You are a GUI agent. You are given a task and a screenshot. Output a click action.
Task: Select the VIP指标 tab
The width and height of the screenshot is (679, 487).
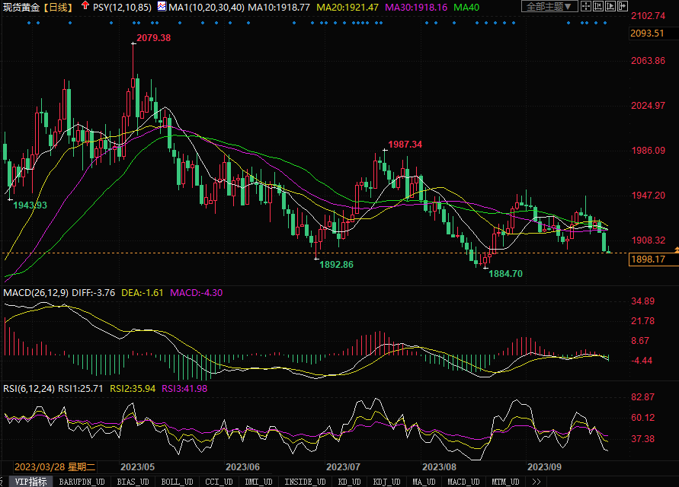pyautogui.click(x=30, y=482)
